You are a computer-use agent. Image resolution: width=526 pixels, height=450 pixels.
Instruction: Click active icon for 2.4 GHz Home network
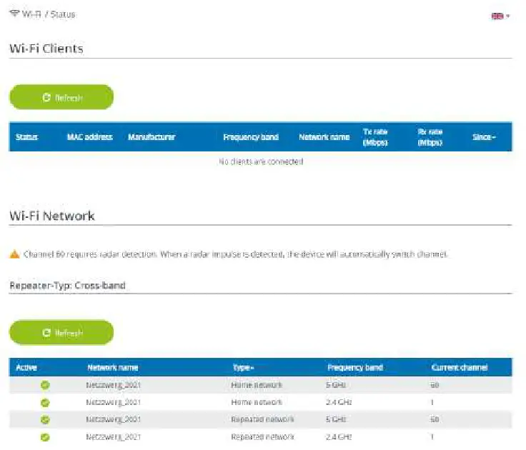(45, 402)
